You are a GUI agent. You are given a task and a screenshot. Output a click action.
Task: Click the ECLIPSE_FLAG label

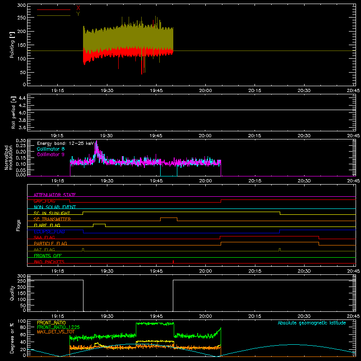tap(49, 231)
